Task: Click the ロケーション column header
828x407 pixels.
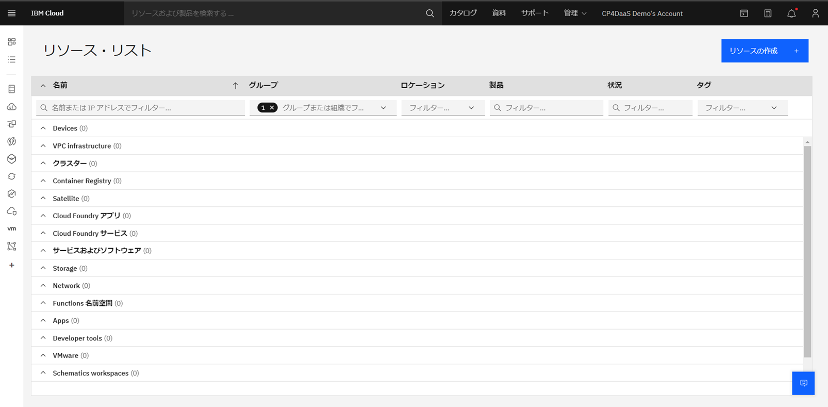Action: [x=422, y=86]
